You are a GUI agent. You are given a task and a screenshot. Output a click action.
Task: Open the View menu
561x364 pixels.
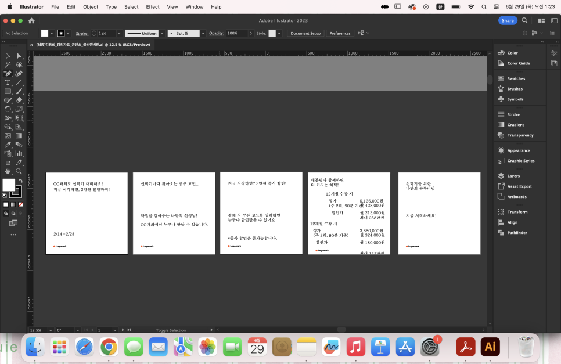172,7
